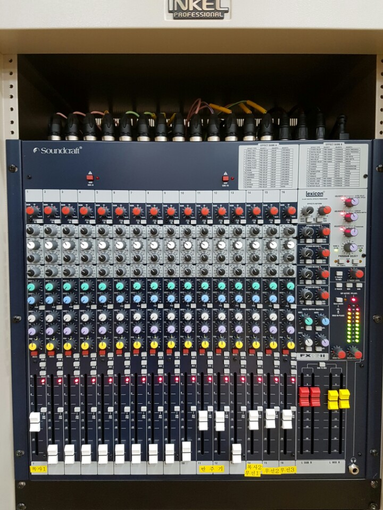Click the headphone jack socket
Image resolution: width=383 pixels, height=510 pixels.
coord(354,469)
